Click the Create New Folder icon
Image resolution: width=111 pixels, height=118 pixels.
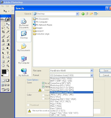tap(91, 14)
